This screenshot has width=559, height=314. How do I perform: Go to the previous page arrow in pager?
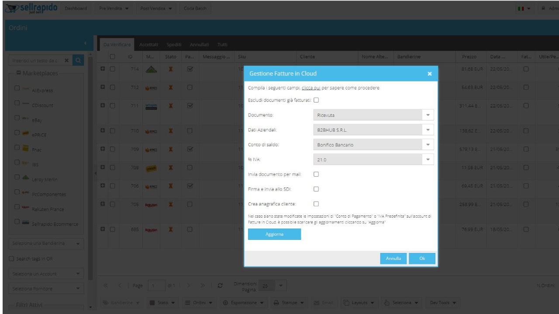point(120,285)
